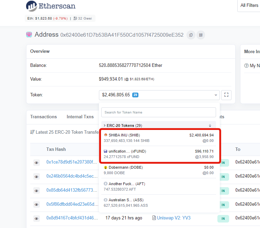Click the 17 days 21 hrs ago timestamp
The height and width of the screenshot is (228, 260).
click(124, 218)
